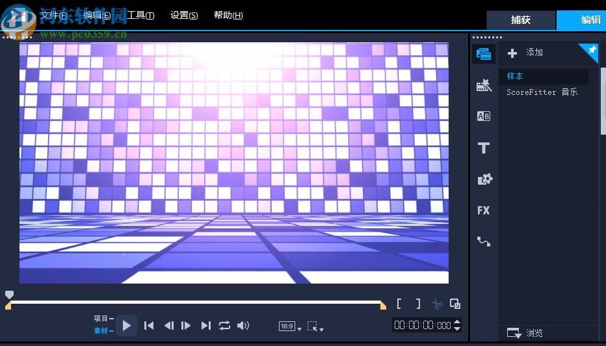Set mark-out with the right bracket

tap(418, 304)
